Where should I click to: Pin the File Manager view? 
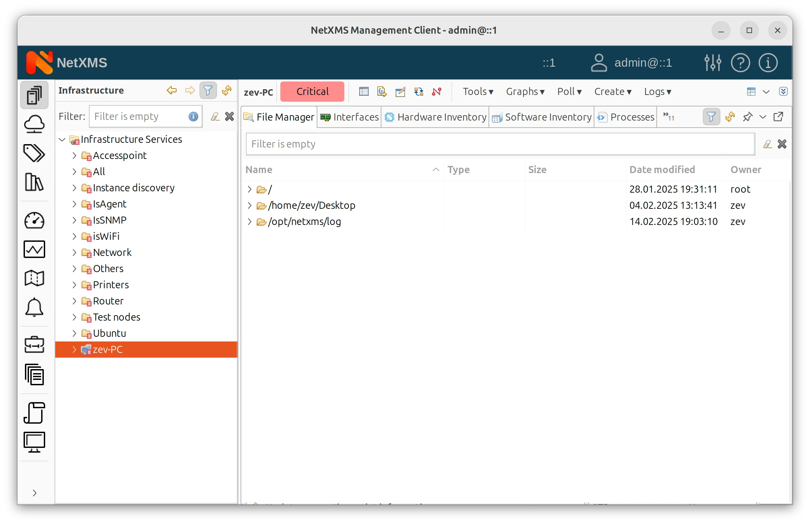[748, 117]
